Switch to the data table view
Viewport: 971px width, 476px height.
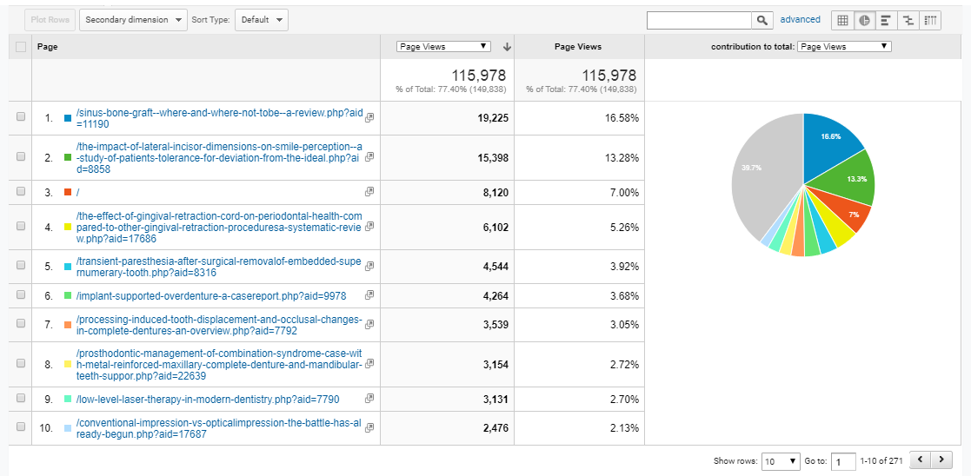coord(842,20)
